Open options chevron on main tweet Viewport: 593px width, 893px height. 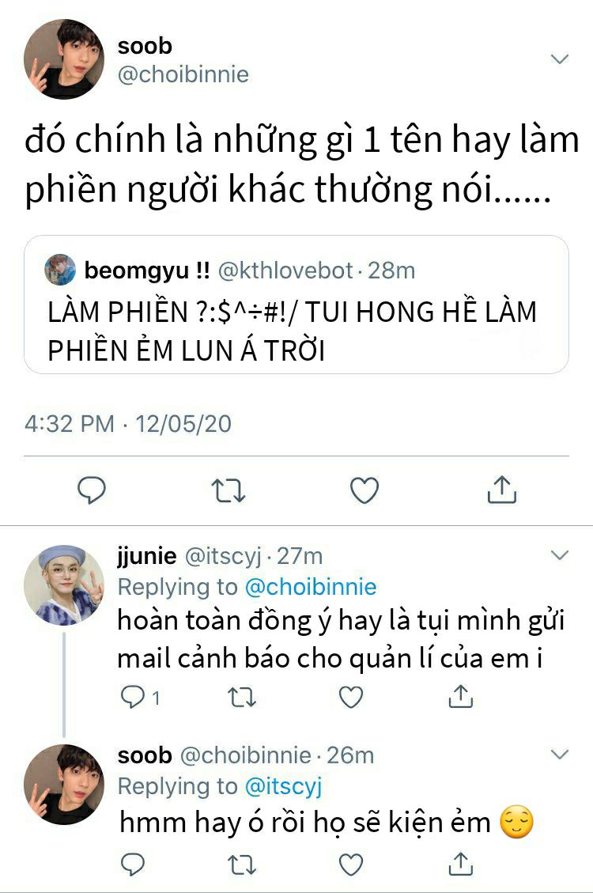pyautogui.click(x=561, y=59)
